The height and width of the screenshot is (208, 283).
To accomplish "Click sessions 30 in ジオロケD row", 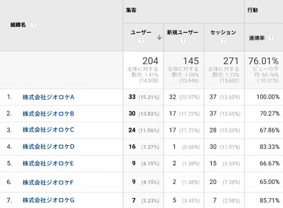I will pyautogui.click(x=213, y=147).
